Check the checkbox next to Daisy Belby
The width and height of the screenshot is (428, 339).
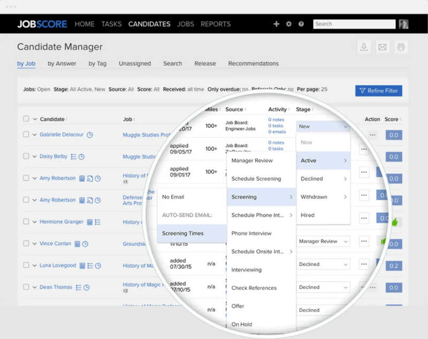[x=26, y=156]
